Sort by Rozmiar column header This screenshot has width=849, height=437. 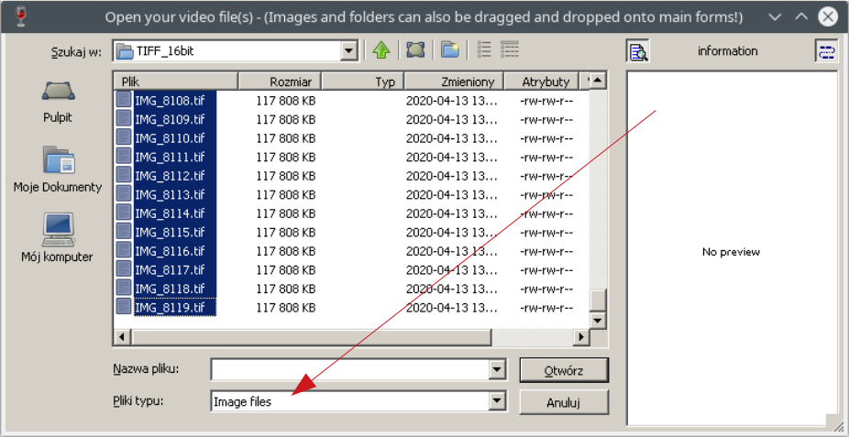[280, 82]
